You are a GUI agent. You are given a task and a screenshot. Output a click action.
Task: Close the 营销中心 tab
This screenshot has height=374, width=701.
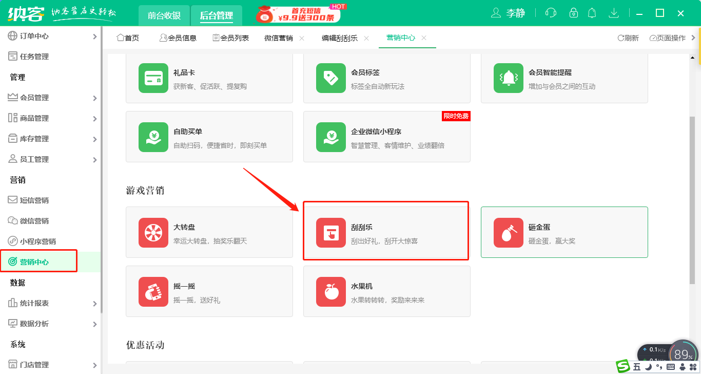coord(424,38)
